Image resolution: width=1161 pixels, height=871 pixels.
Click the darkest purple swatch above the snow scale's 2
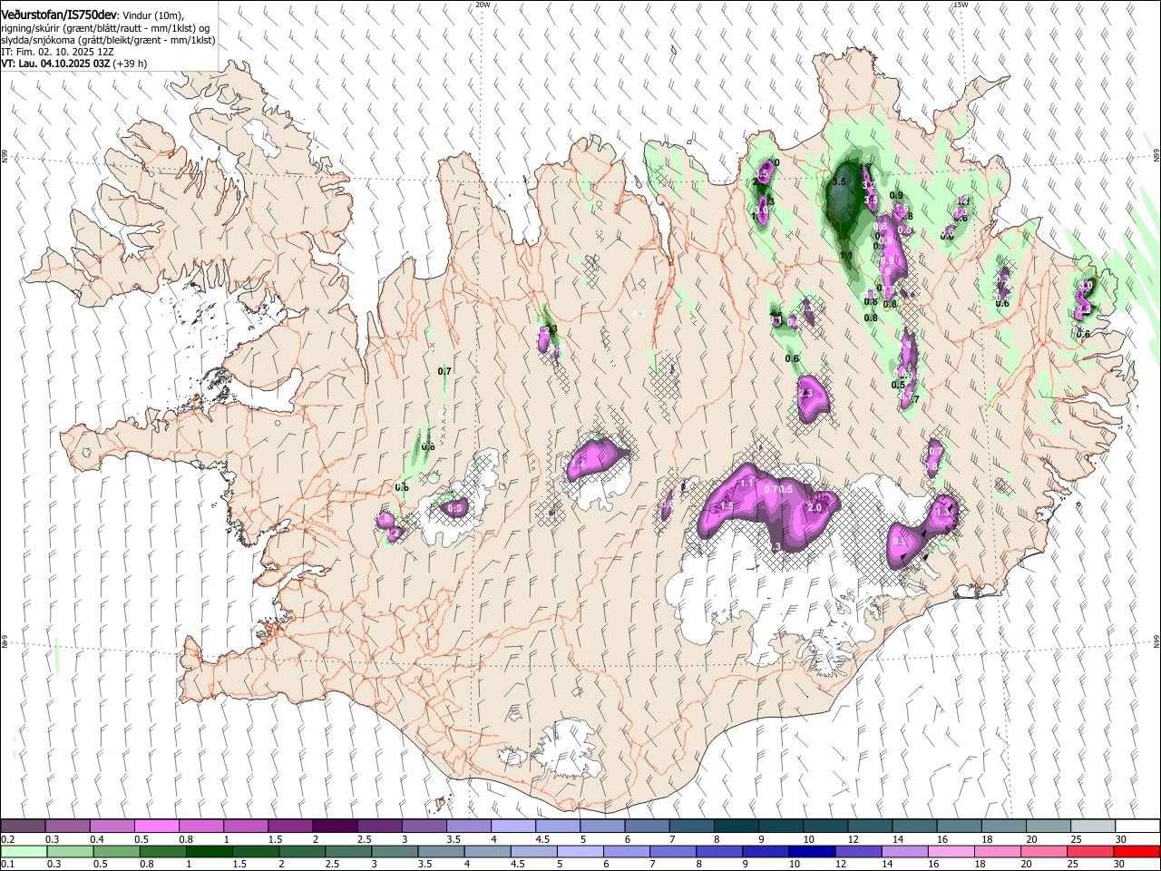pos(334,827)
